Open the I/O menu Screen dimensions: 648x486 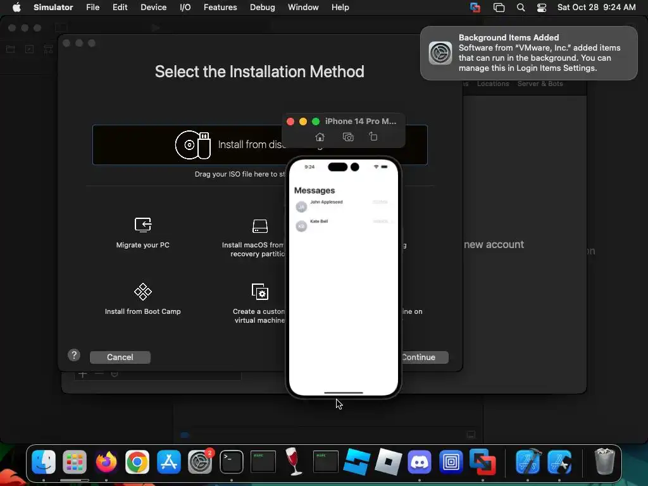click(x=185, y=7)
